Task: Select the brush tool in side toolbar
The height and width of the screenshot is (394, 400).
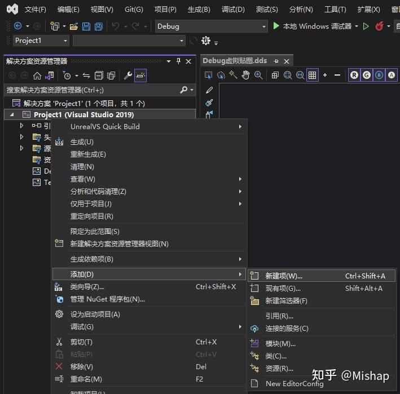Action: coord(209,103)
